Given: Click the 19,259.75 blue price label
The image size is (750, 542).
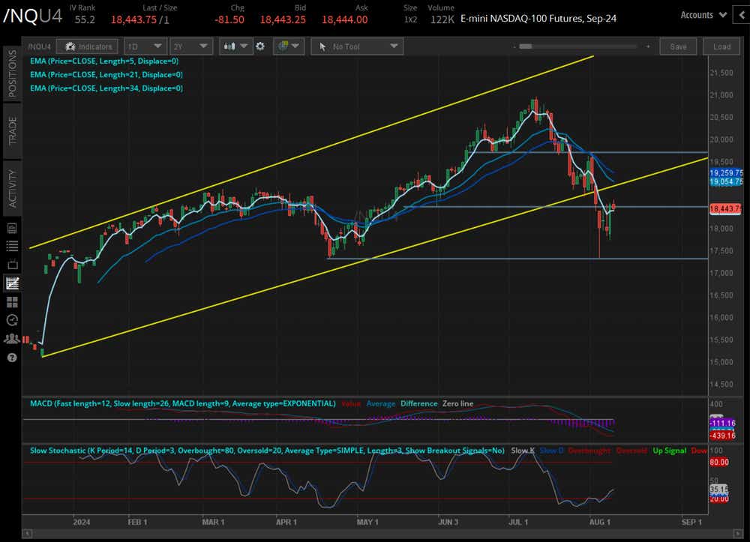Looking at the screenshot, I should click(726, 172).
